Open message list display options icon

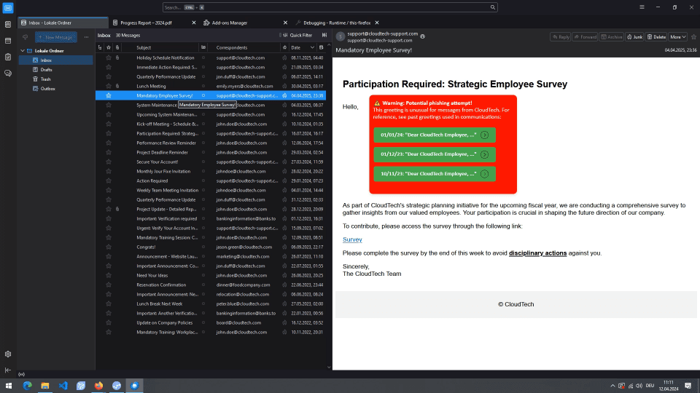click(x=324, y=35)
